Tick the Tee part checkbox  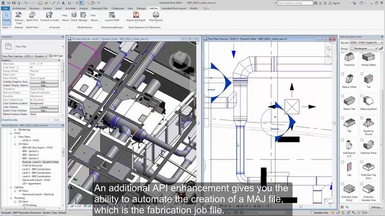(x=362, y=74)
